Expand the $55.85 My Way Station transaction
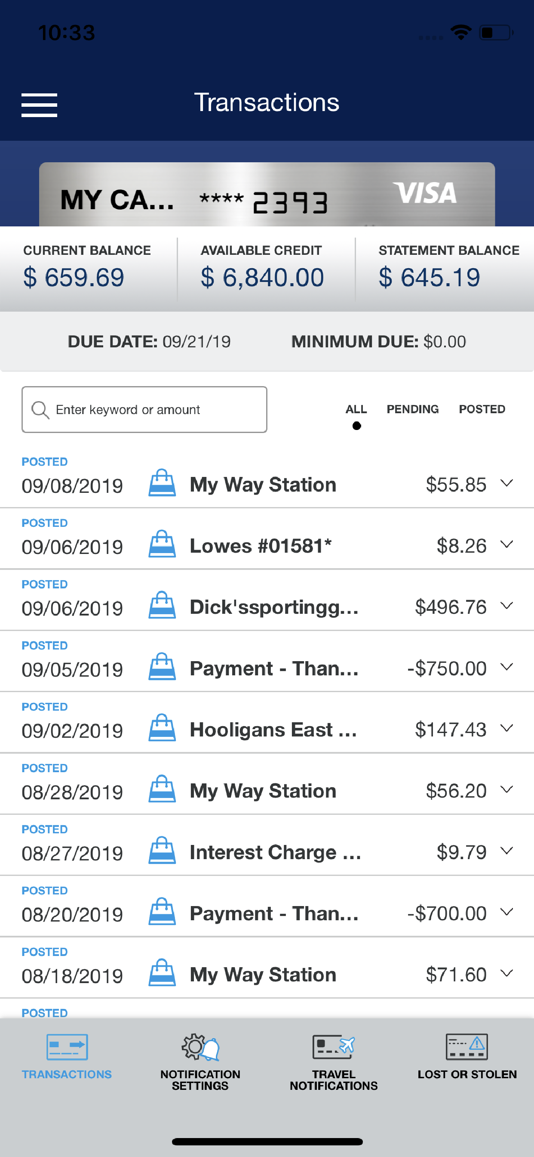 (x=506, y=483)
